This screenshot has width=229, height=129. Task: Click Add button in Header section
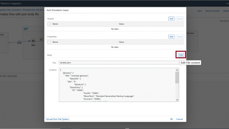pos(171,19)
